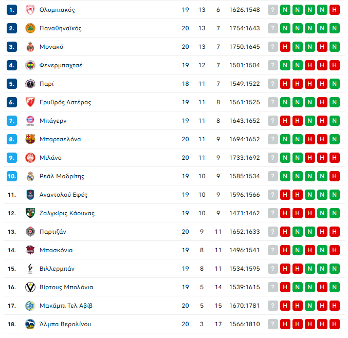Open the Αναντολού Εφές team page

pyautogui.click(x=63, y=195)
